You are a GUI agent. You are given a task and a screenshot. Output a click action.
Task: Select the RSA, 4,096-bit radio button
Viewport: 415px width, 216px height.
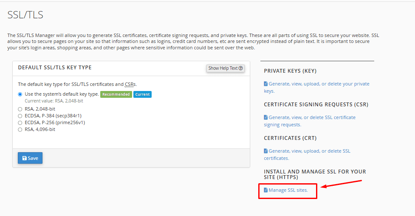pos(20,130)
